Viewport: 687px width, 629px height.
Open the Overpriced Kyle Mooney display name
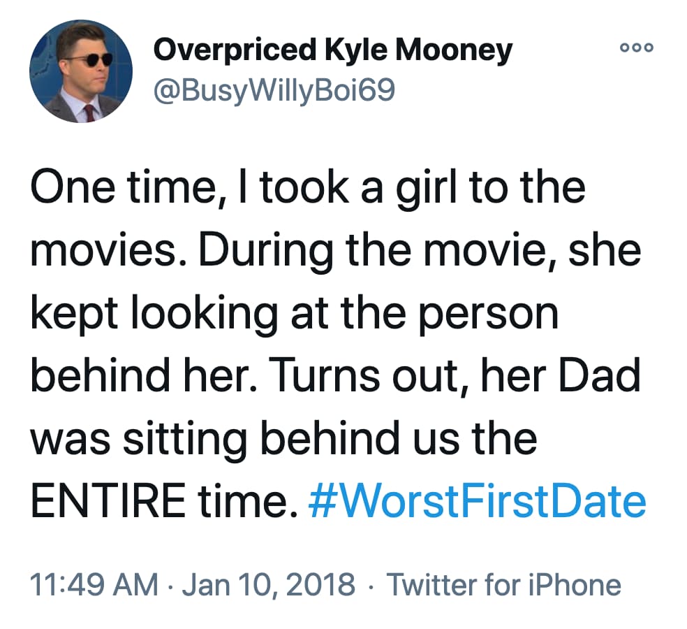332,50
